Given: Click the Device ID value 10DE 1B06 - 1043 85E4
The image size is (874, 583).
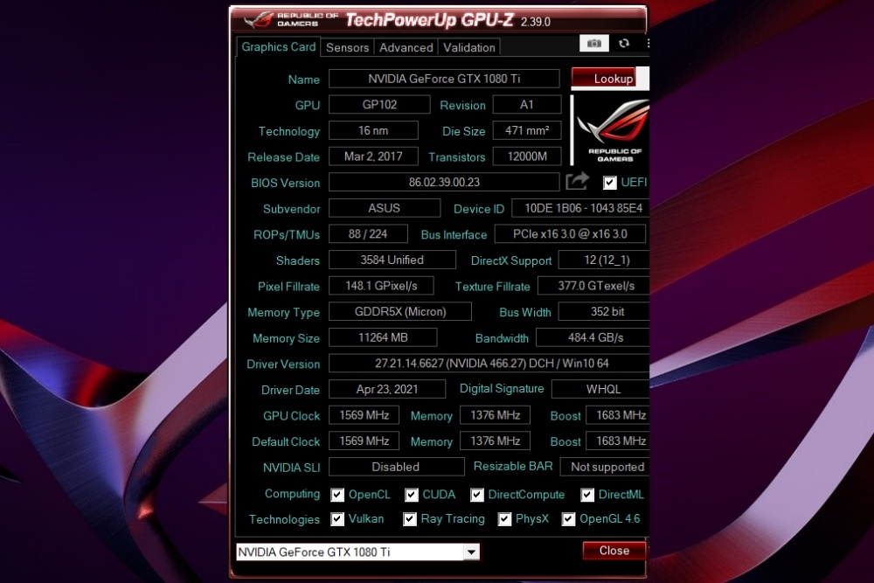Looking at the screenshot, I should 580,208.
